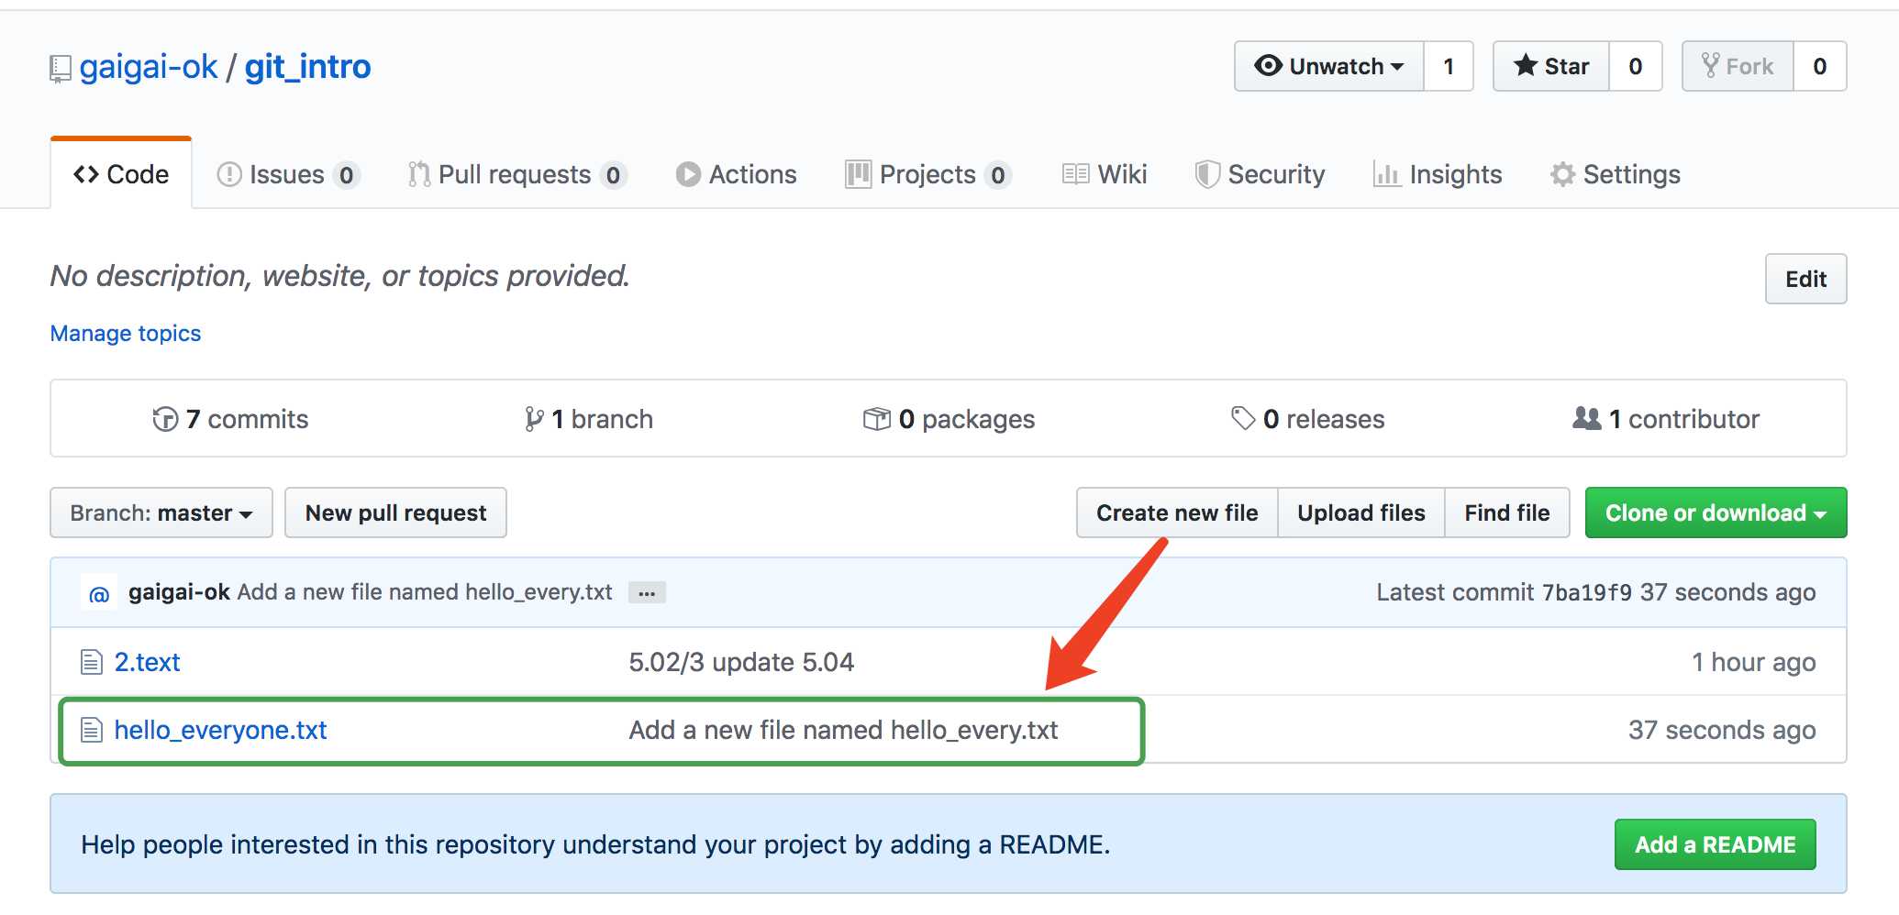Viewport: 1899px width, 915px height.
Task: Select the Code tab
Action: 121,174
